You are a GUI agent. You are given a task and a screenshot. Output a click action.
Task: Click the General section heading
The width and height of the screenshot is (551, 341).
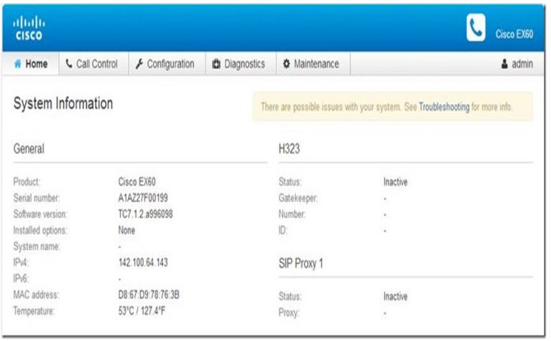point(28,148)
